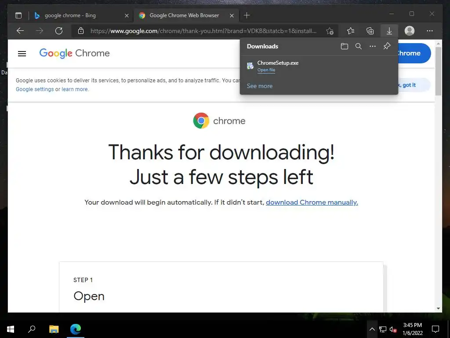Click the scrollbar down arrow
The height and width of the screenshot is (338, 450).
coord(438,309)
